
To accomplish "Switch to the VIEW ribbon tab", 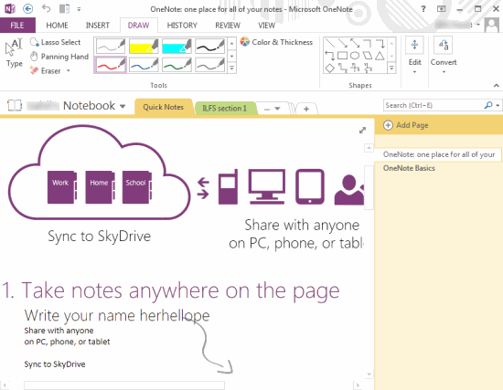I will [x=266, y=26].
